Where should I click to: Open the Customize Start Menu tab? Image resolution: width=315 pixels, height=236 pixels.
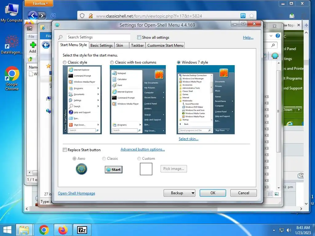coord(165,45)
